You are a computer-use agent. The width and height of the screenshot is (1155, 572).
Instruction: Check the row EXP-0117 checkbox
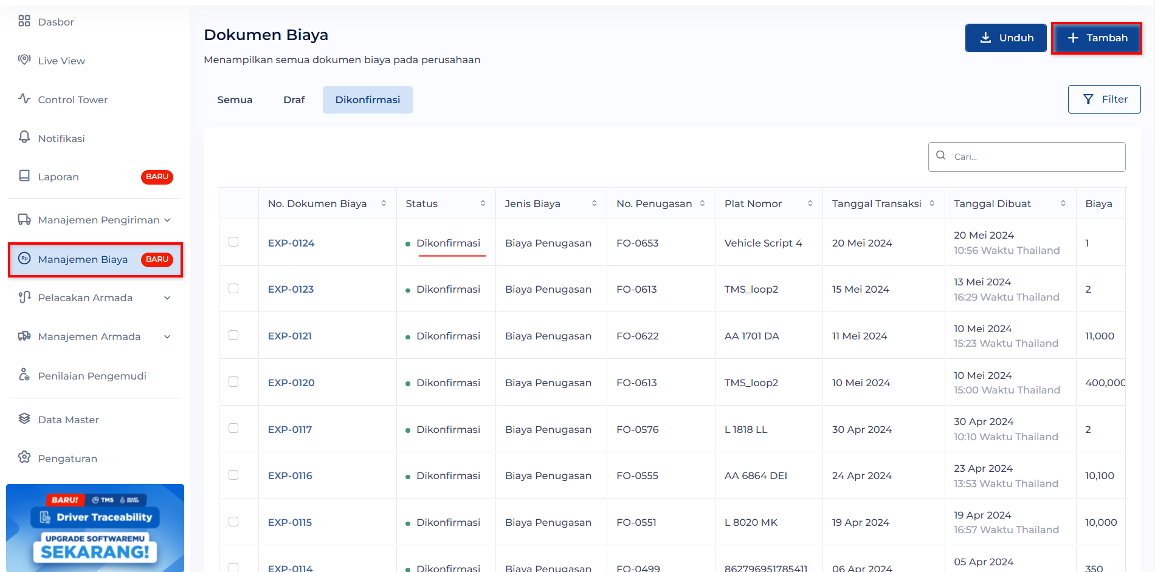pyautogui.click(x=233, y=428)
